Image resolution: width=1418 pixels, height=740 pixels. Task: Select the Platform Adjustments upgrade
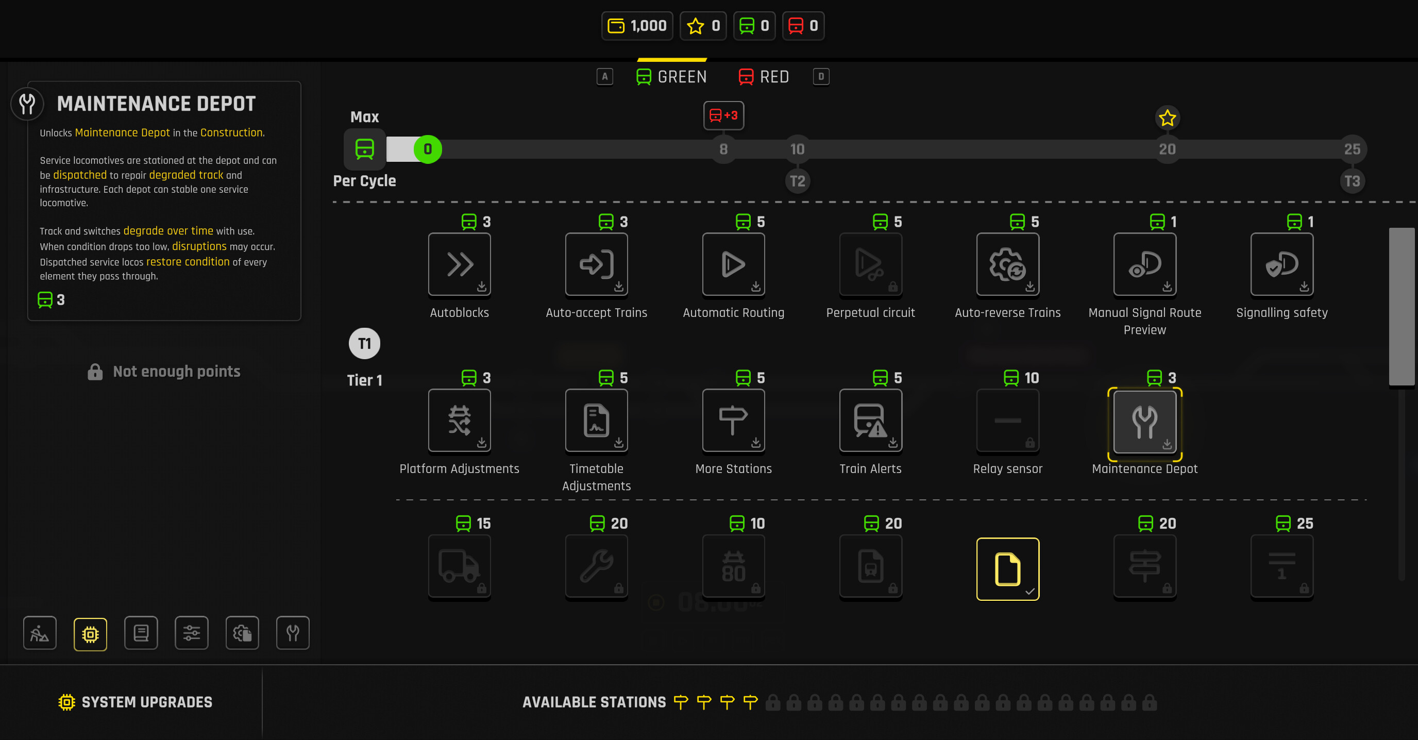click(x=459, y=421)
